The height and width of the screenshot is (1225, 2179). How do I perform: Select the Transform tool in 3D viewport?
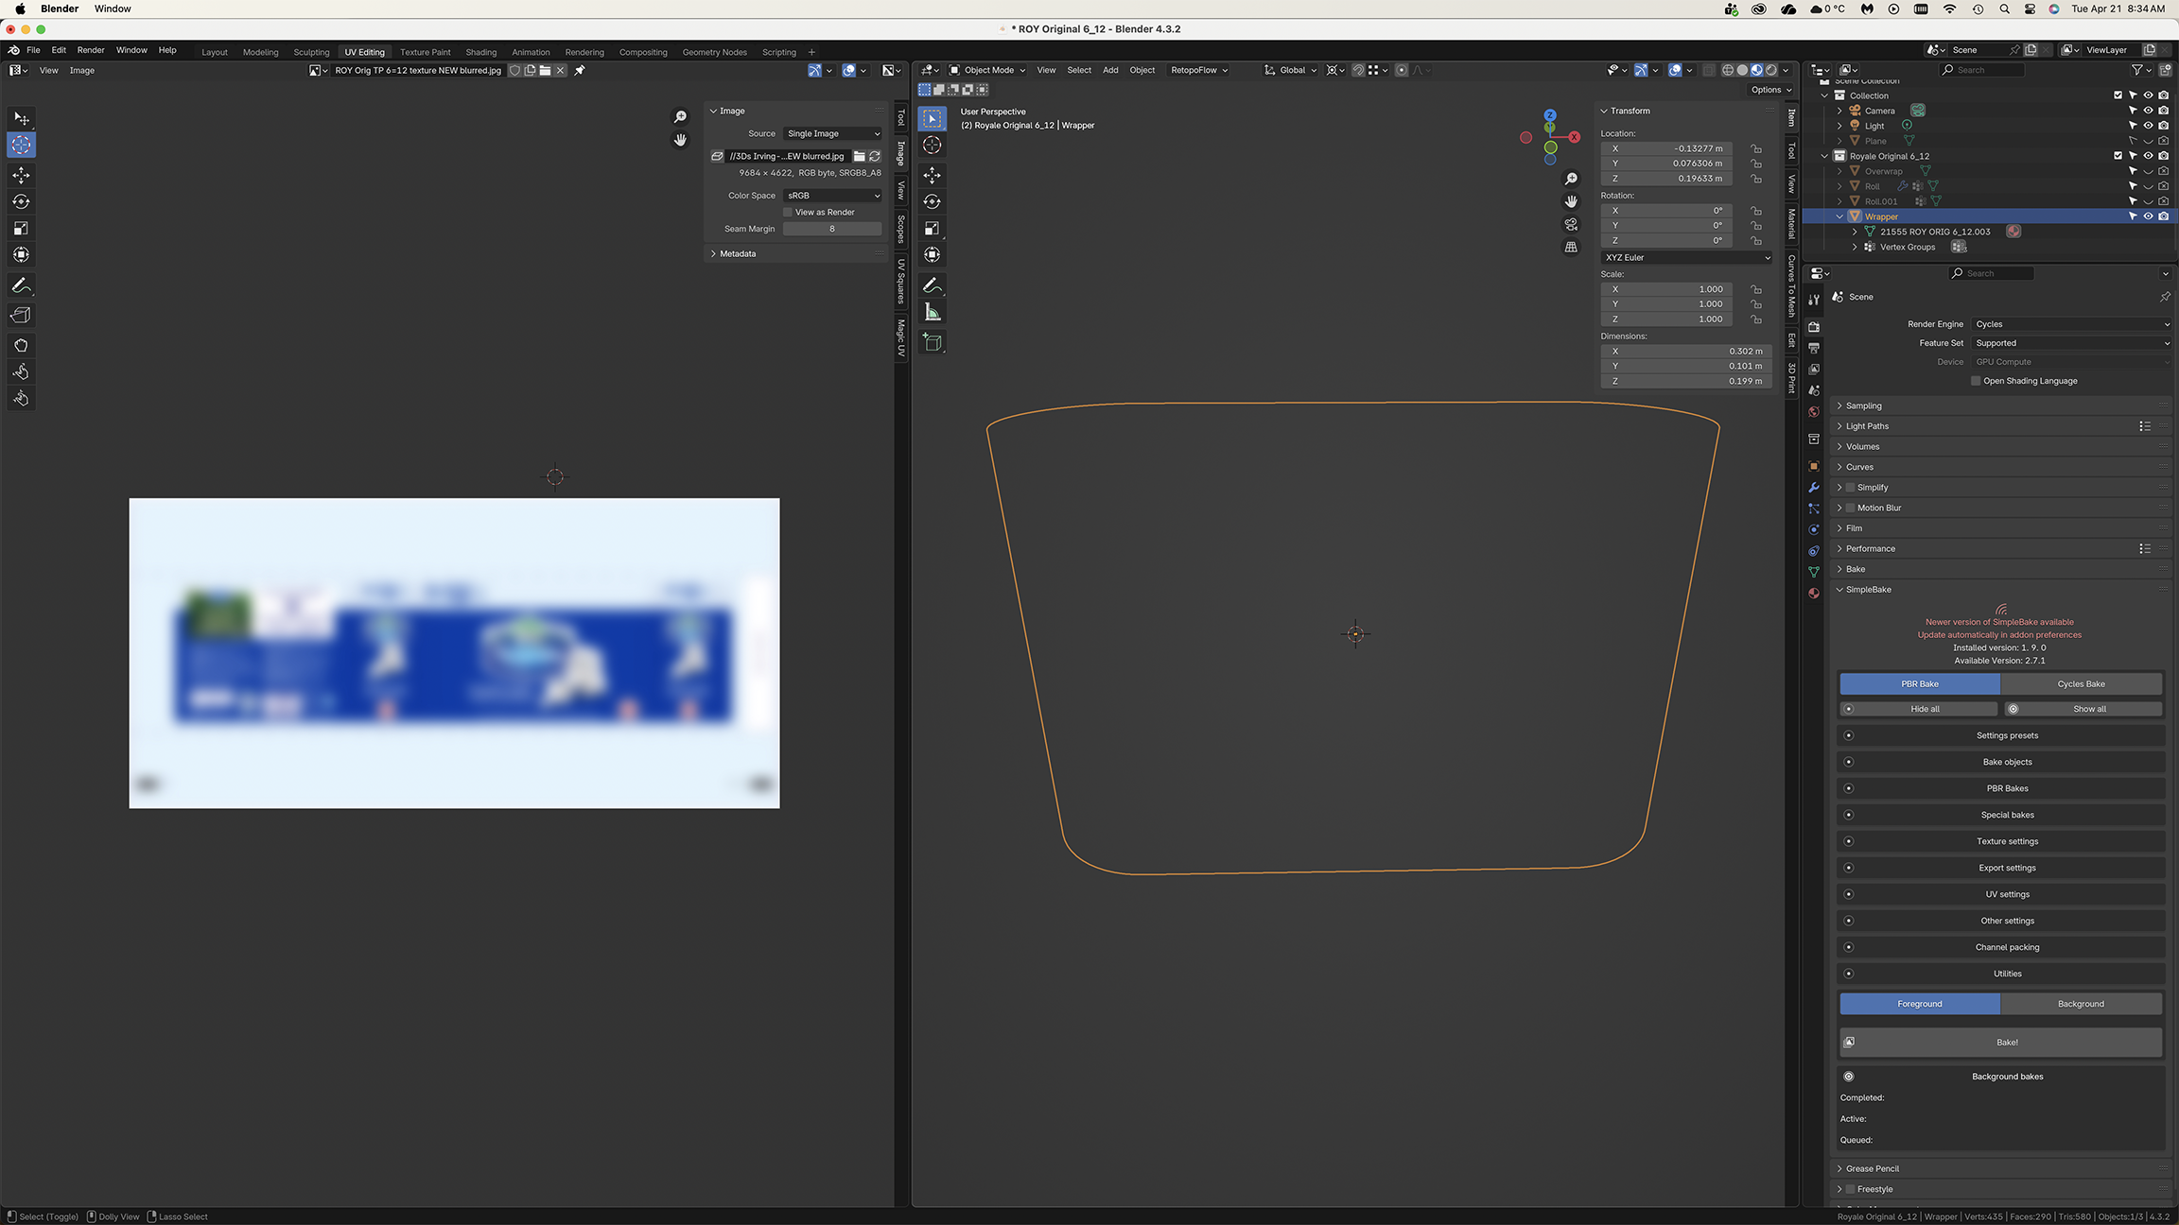tap(933, 254)
